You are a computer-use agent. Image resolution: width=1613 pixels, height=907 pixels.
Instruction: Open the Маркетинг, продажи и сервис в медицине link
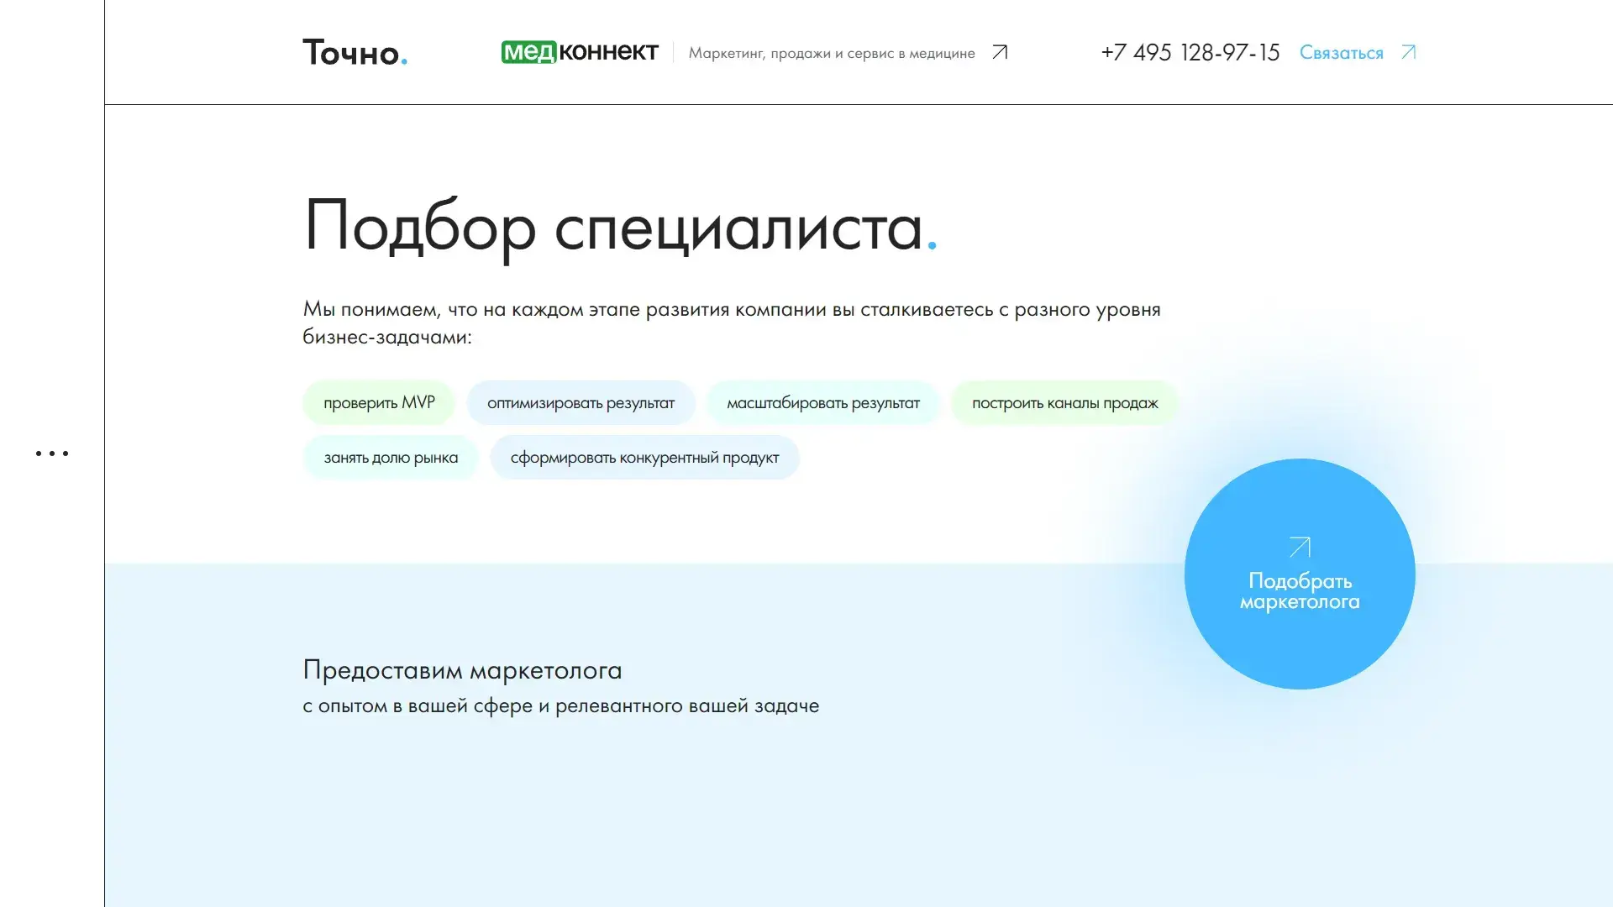click(833, 52)
